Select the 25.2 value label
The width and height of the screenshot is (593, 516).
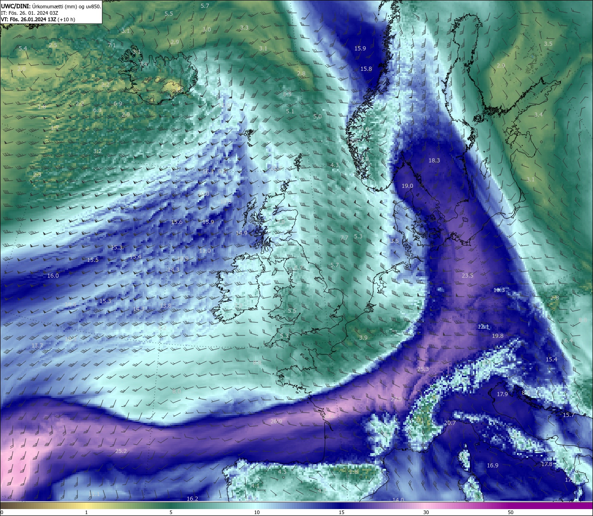[x=121, y=451]
